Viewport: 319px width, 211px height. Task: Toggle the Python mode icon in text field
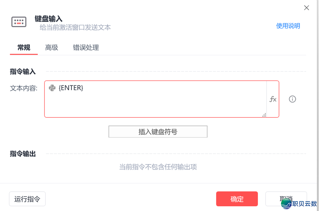(x=52, y=88)
